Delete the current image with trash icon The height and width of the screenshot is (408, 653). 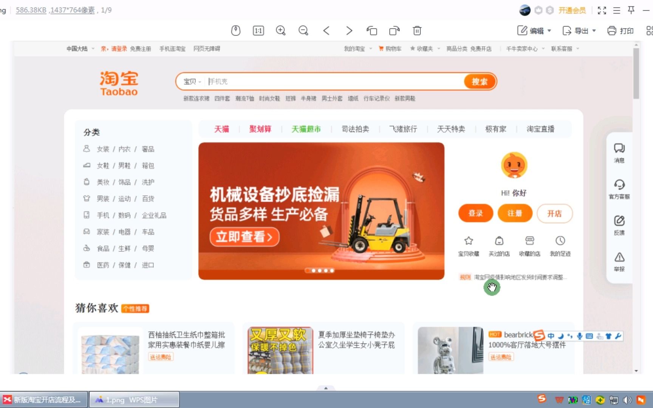point(417,31)
